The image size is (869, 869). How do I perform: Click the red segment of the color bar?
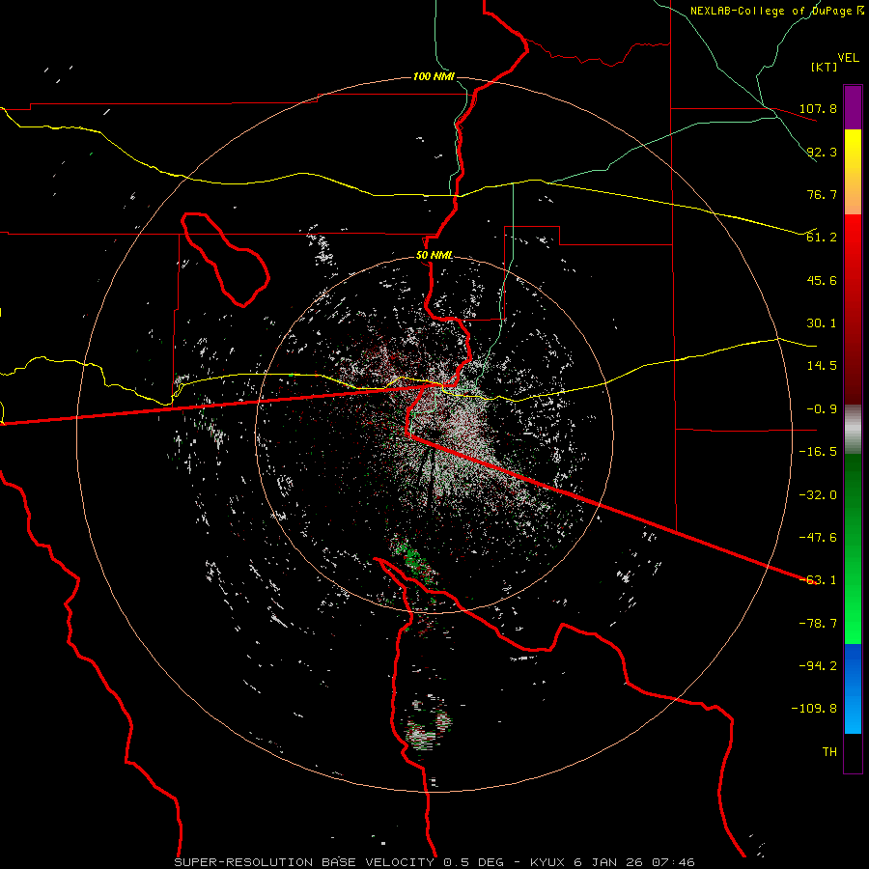853,309
